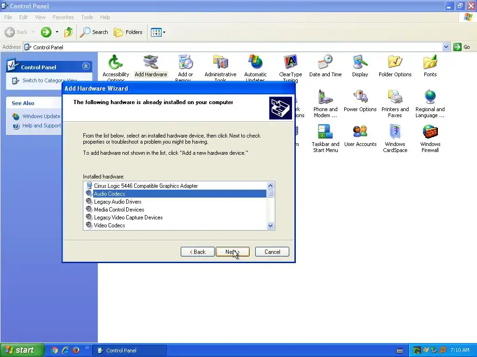477x357 pixels.
Task: Launch Internet Explorer from Quick Launch
Action: point(65,350)
